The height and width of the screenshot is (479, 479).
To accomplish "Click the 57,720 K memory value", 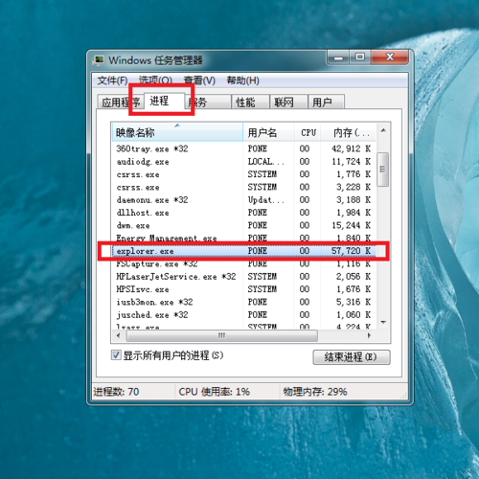I will [x=351, y=251].
